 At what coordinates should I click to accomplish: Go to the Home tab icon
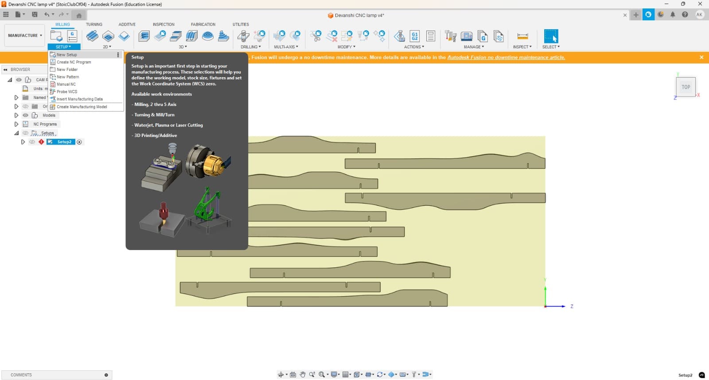(79, 15)
